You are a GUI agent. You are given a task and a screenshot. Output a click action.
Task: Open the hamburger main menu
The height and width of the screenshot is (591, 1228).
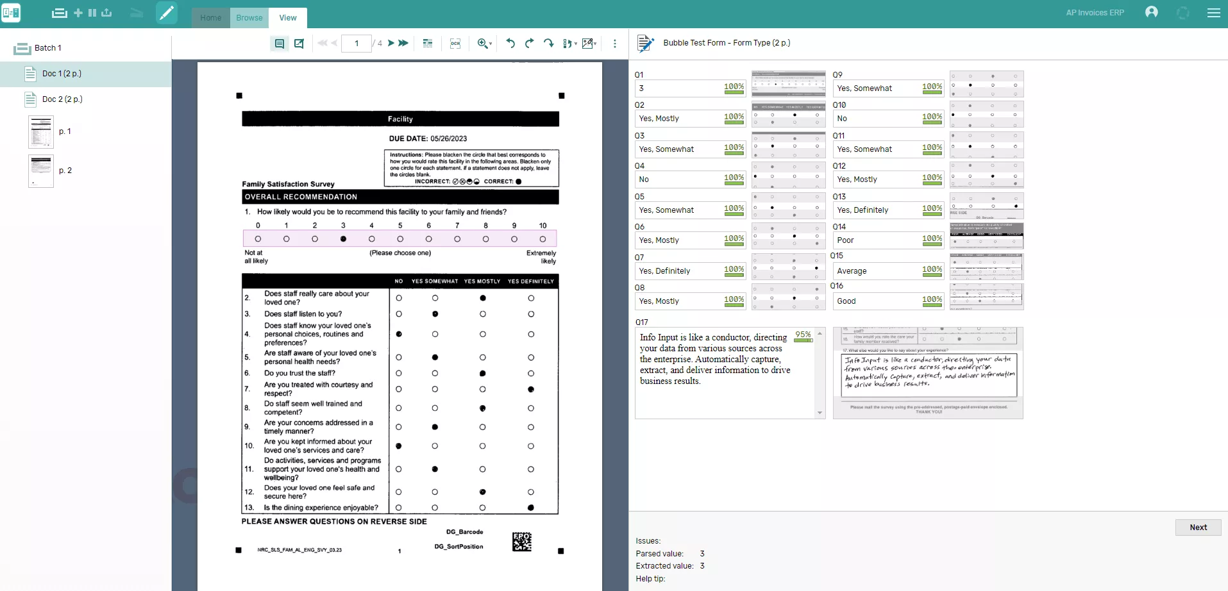[x=1213, y=13]
